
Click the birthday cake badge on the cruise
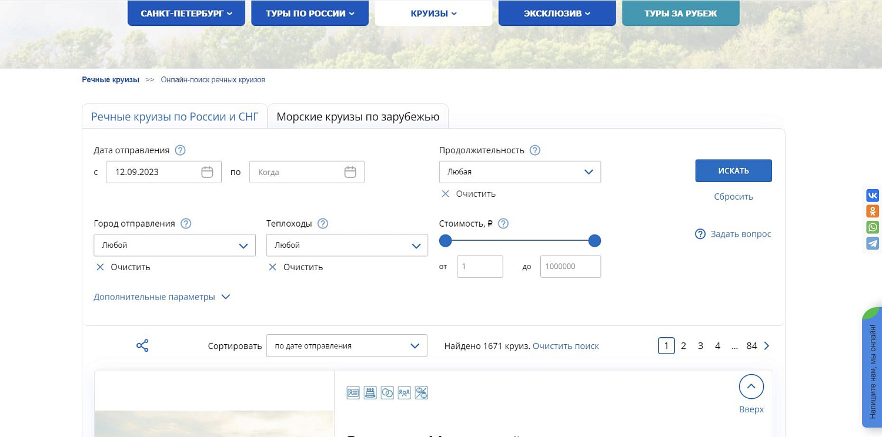(x=370, y=392)
